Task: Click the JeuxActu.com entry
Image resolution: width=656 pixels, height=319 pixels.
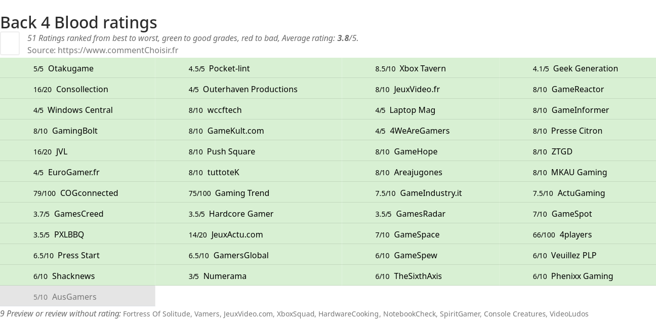Action: 249,234
